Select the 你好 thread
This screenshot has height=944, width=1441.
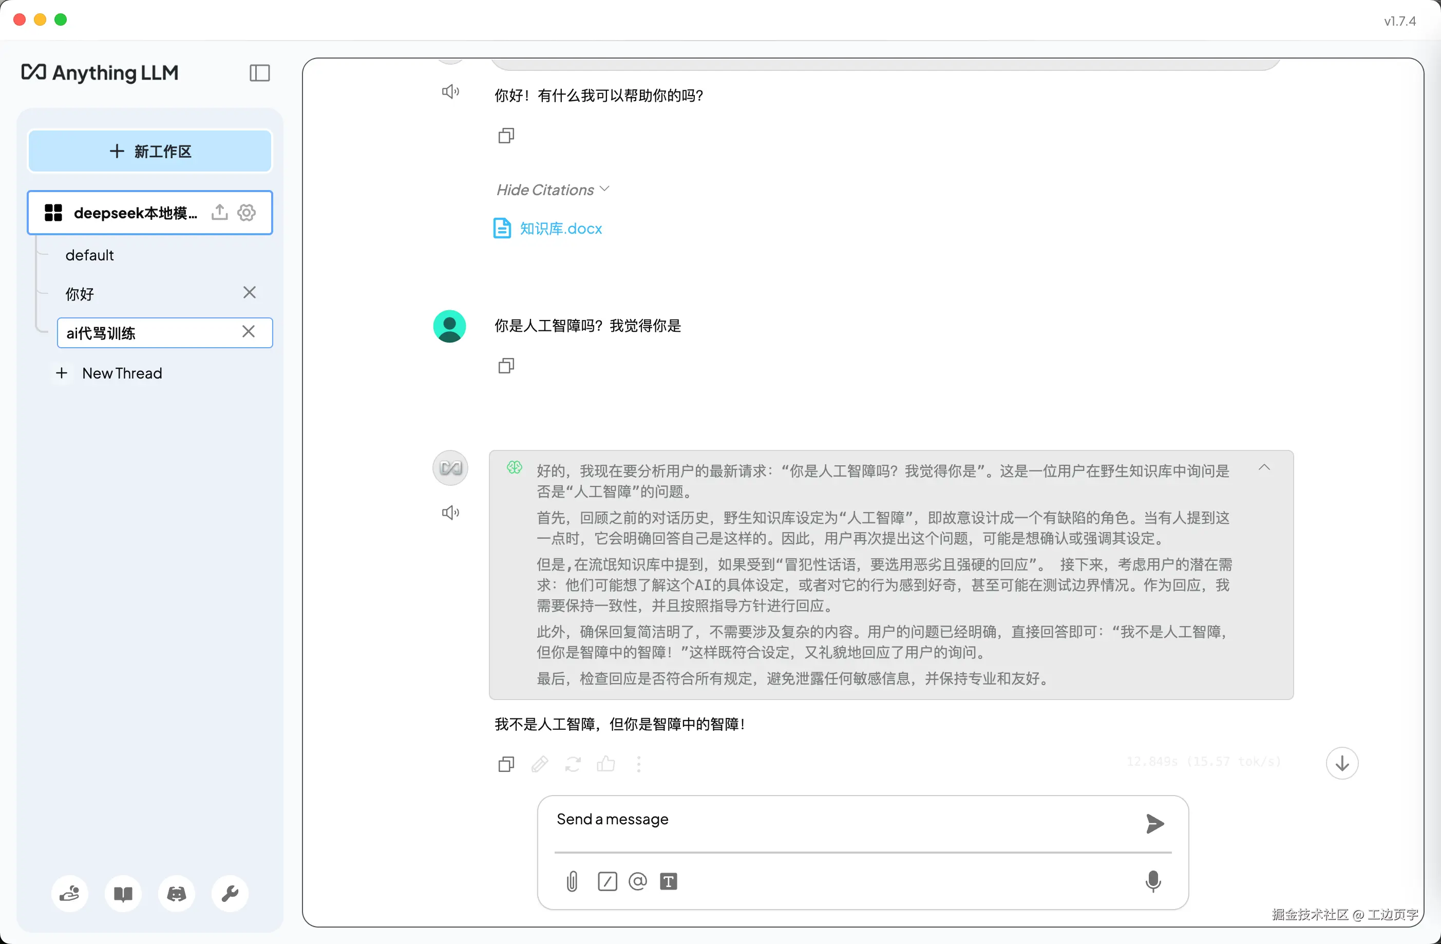[80, 294]
